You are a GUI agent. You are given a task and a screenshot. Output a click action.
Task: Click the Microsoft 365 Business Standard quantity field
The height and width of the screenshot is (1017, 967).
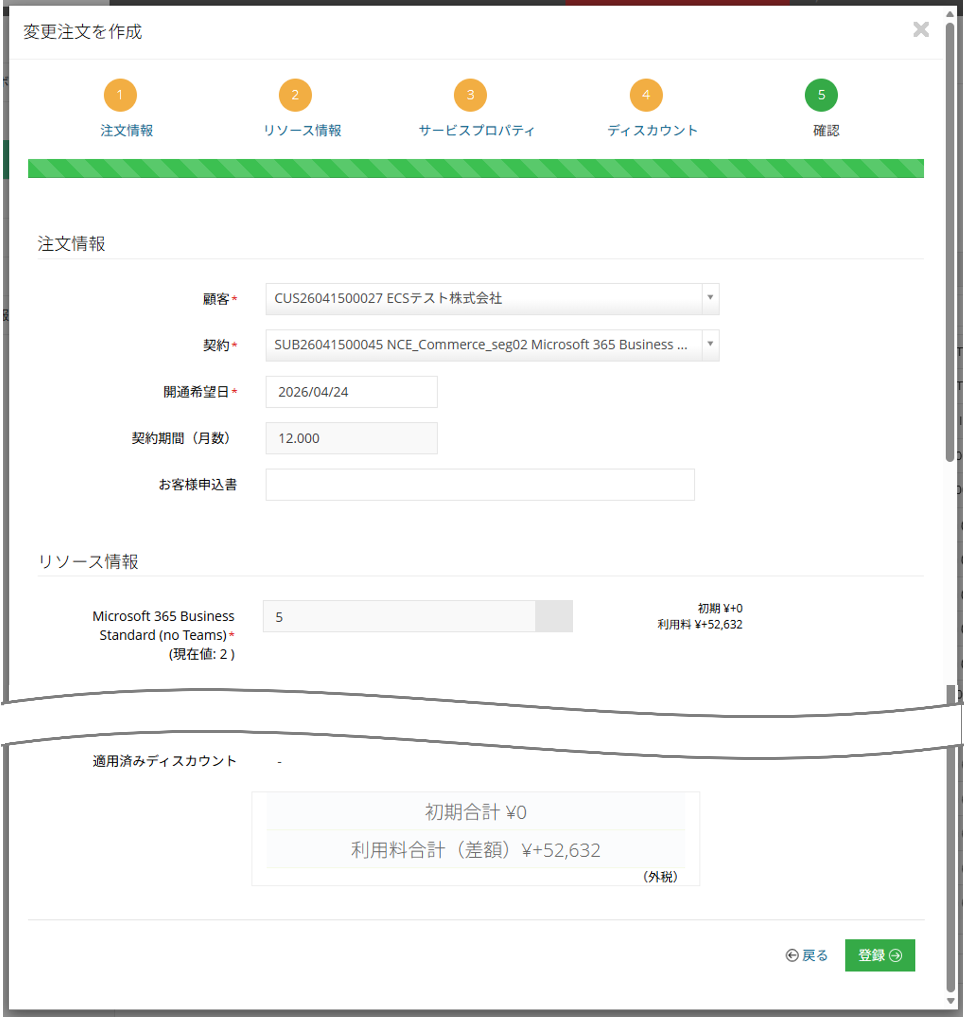(399, 616)
